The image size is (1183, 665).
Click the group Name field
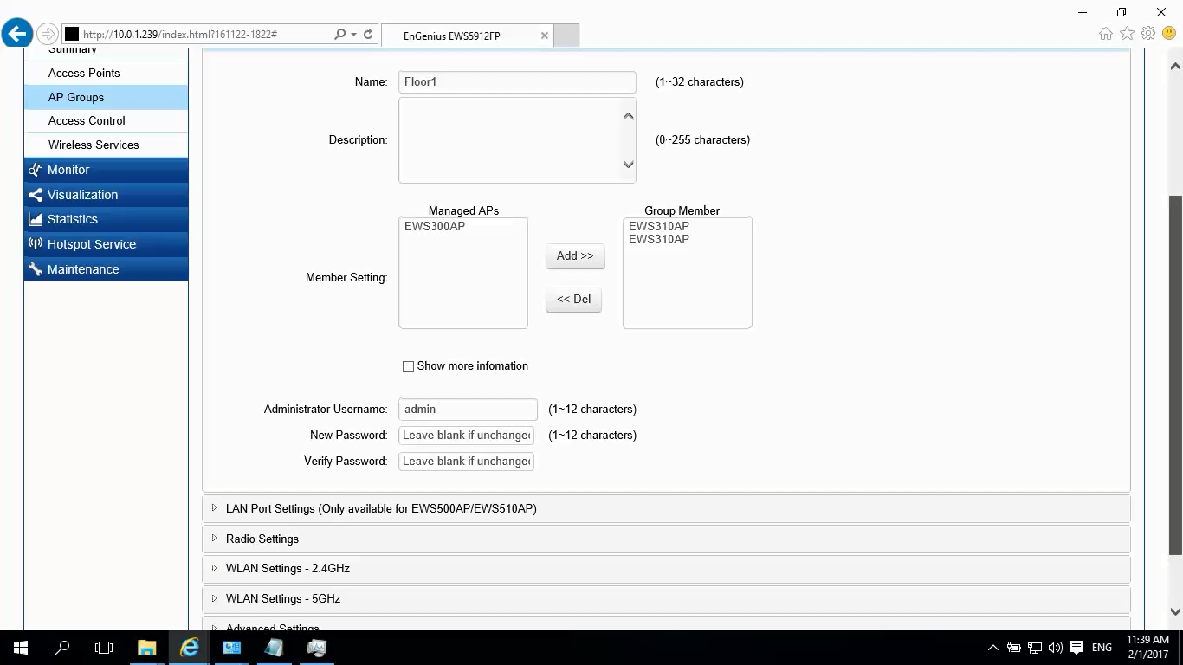(x=517, y=82)
